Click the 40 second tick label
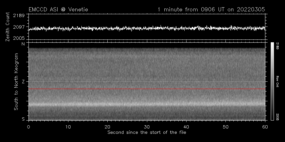This screenshot has height=142, width=285. pyautogui.click(x=186, y=127)
